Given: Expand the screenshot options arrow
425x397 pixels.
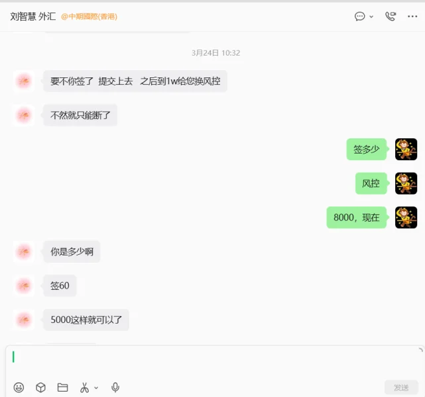Looking at the screenshot, I should tap(96, 388).
